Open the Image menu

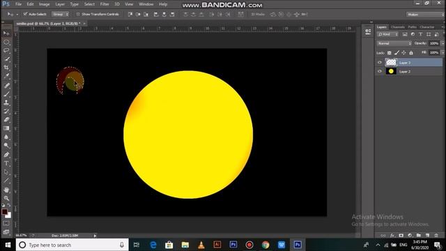(44, 4)
